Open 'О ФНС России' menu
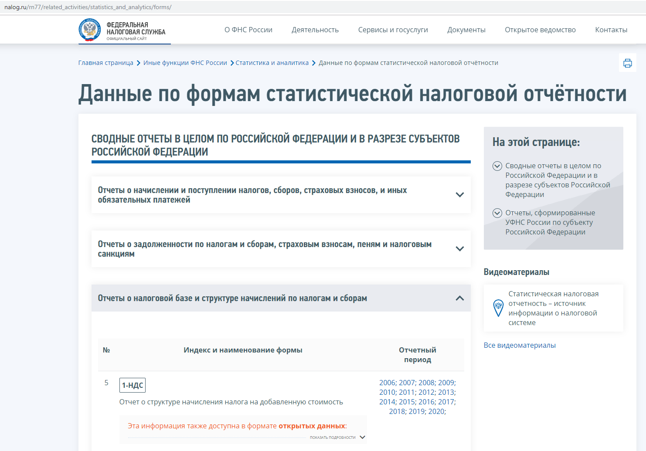Viewport: 646px width, 451px height. pos(248,30)
